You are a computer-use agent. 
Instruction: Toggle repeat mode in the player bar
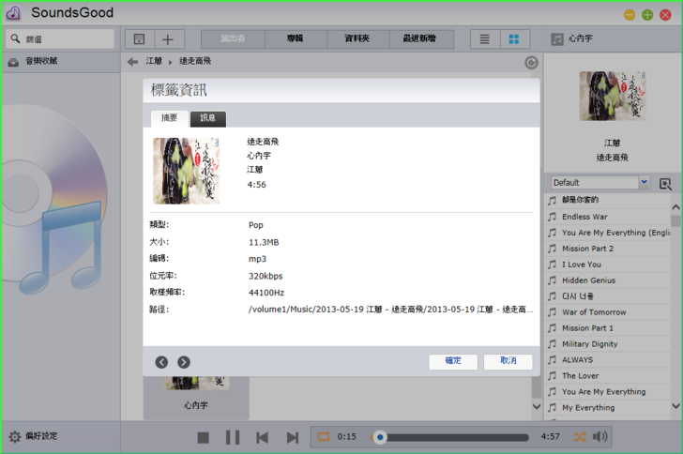click(324, 437)
